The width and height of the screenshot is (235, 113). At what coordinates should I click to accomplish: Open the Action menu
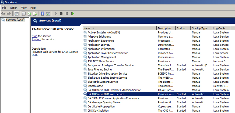click(14, 8)
